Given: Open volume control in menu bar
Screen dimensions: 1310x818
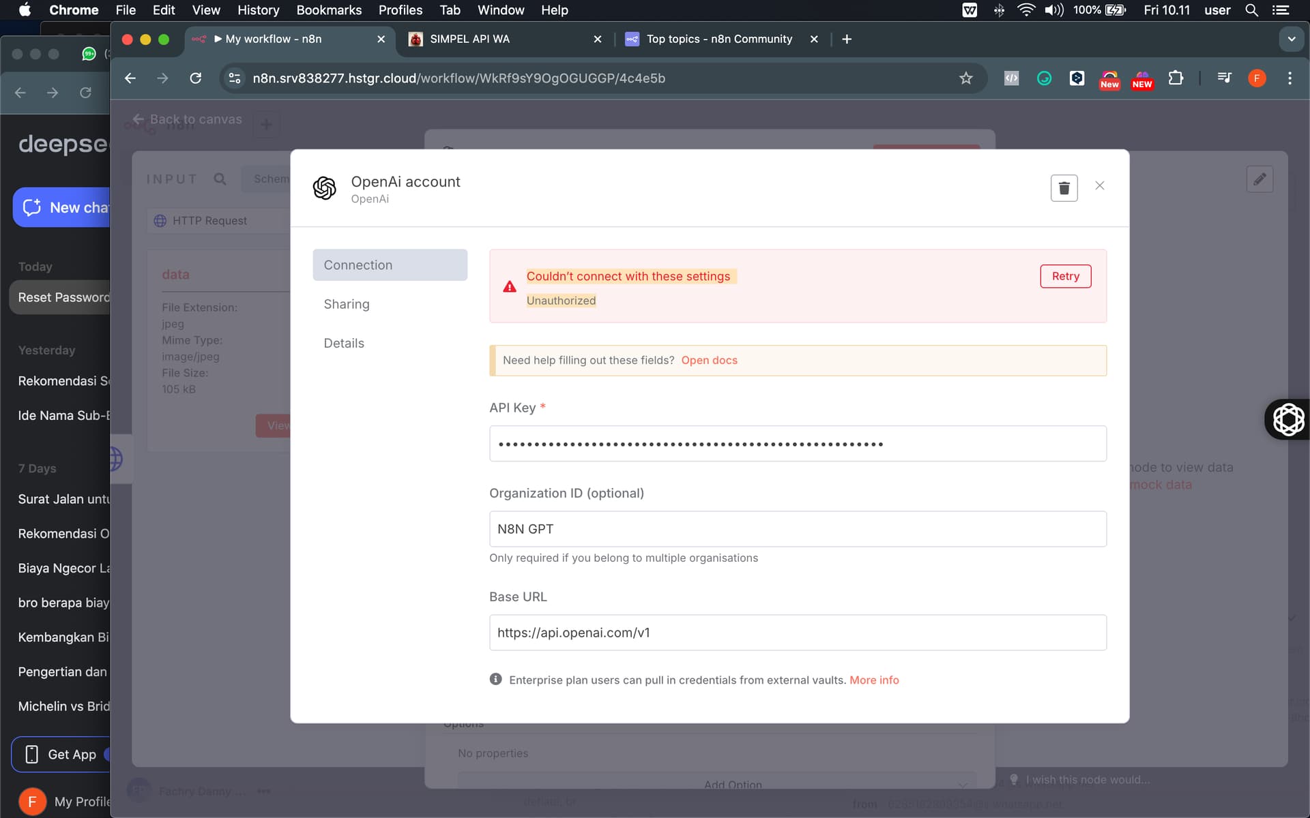Looking at the screenshot, I should [x=1054, y=10].
